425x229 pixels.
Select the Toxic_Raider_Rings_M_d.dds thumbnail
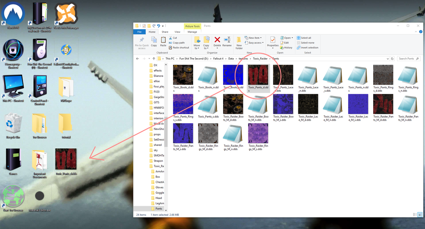tap(208, 133)
